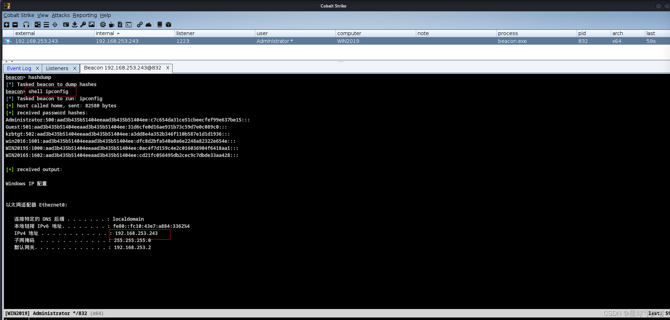Click the disconnect minus icon
This screenshot has height=320, width=670.
[15, 24]
